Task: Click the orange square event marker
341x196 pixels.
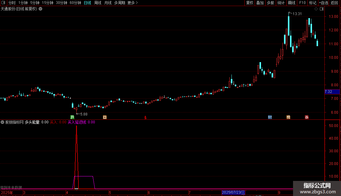Action: point(105,117)
